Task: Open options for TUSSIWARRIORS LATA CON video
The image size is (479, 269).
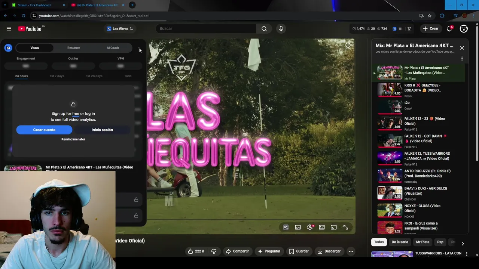Action: [466, 254]
